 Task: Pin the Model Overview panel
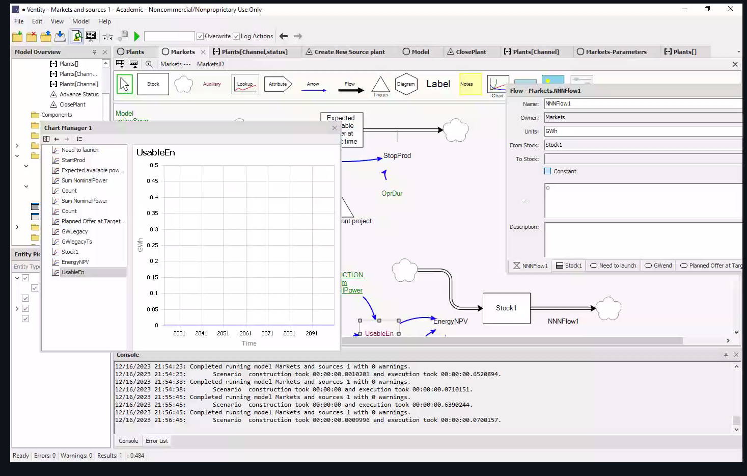point(94,52)
